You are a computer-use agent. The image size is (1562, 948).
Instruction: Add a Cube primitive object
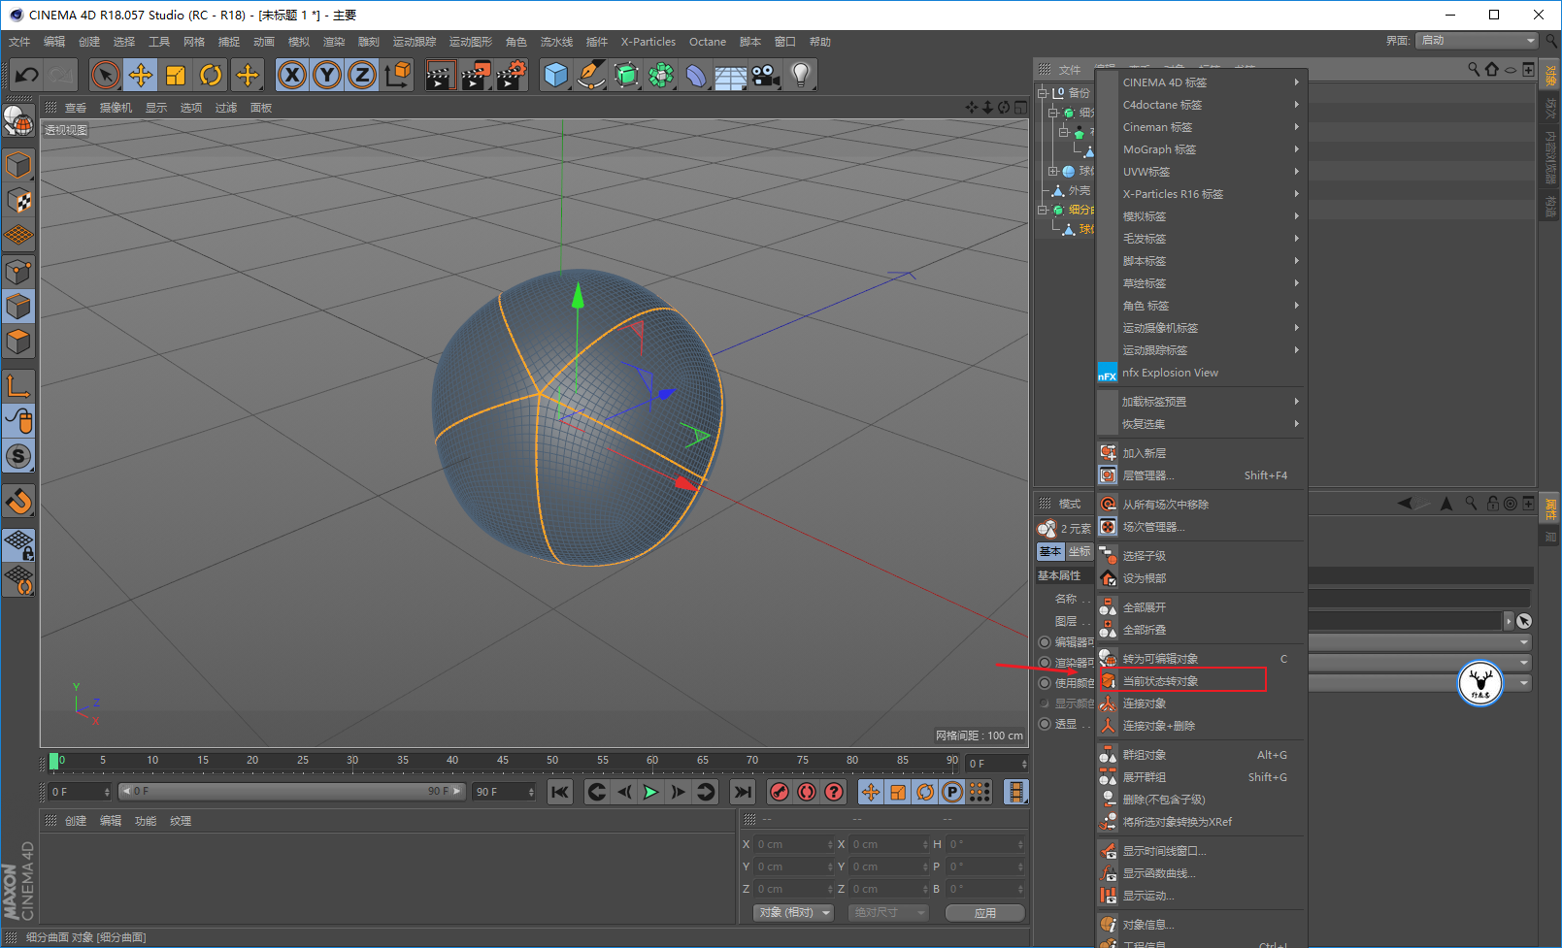click(x=556, y=75)
